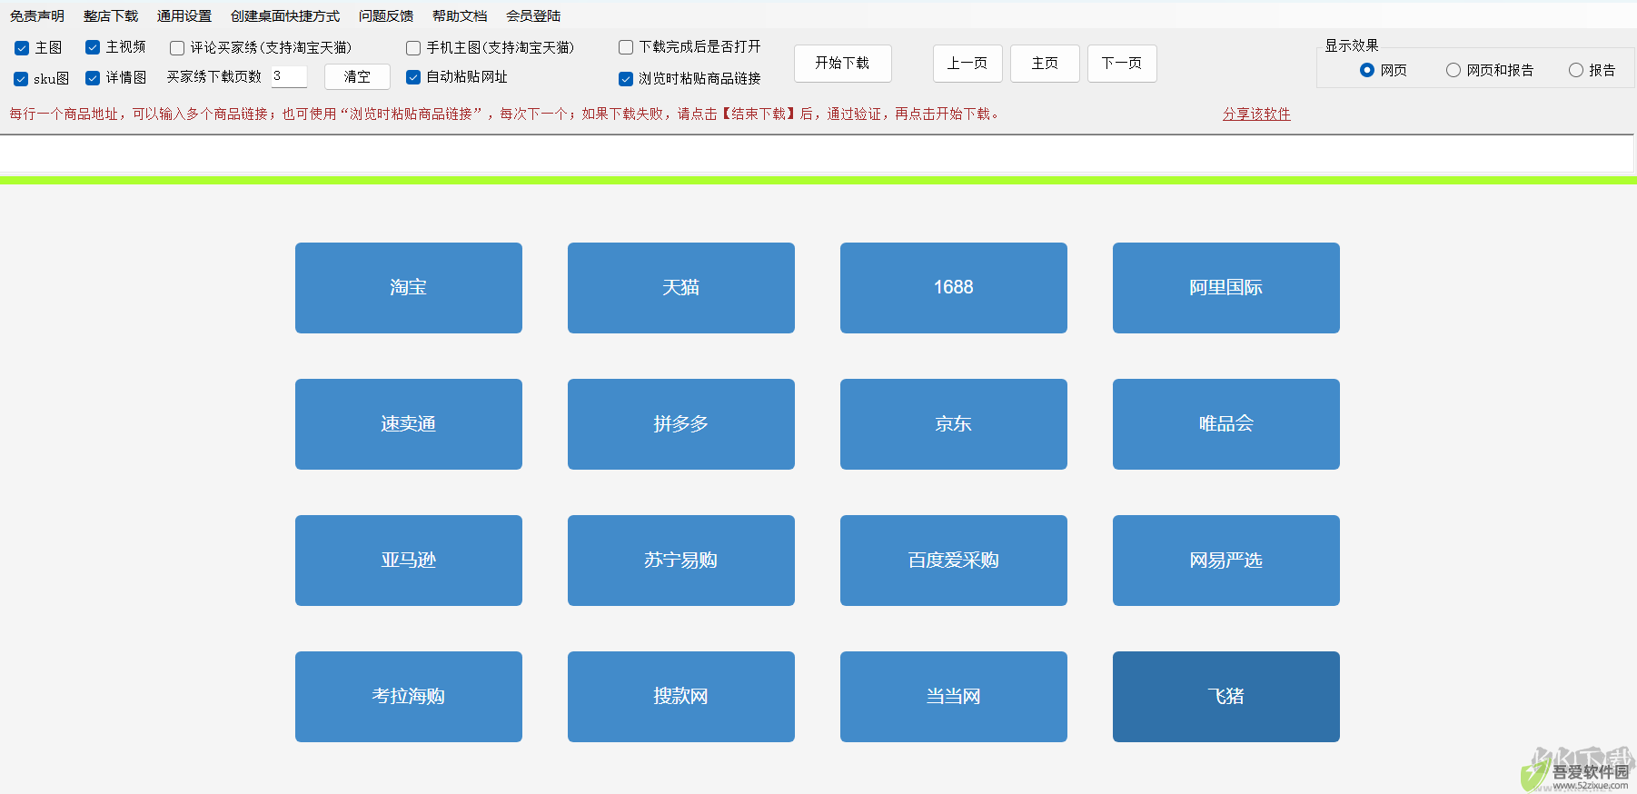Open the 京东 site tile
This screenshot has width=1637, height=794.
tap(954, 424)
